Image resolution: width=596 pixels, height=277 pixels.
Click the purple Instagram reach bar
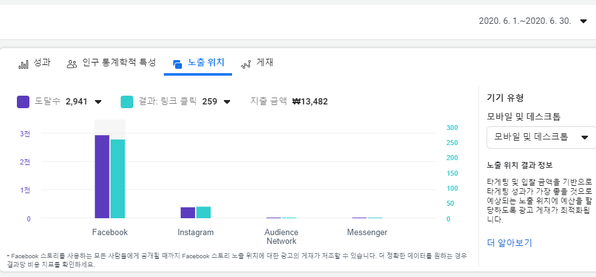(x=188, y=213)
